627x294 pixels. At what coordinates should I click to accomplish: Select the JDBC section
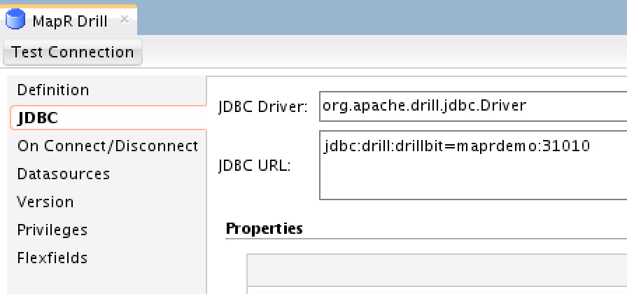(x=108, y=118)
